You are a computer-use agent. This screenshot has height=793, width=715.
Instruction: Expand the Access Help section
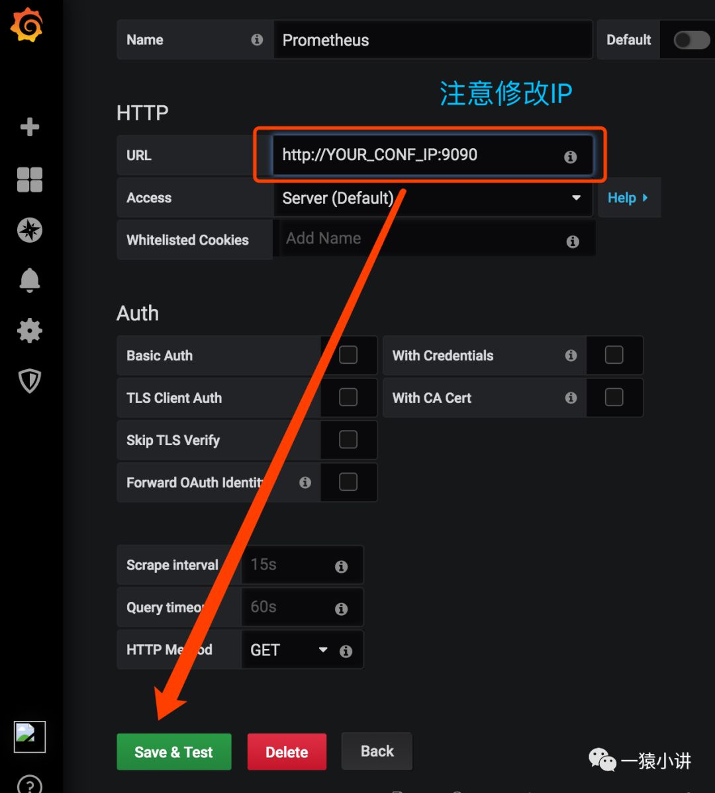(x=628, y=198)
